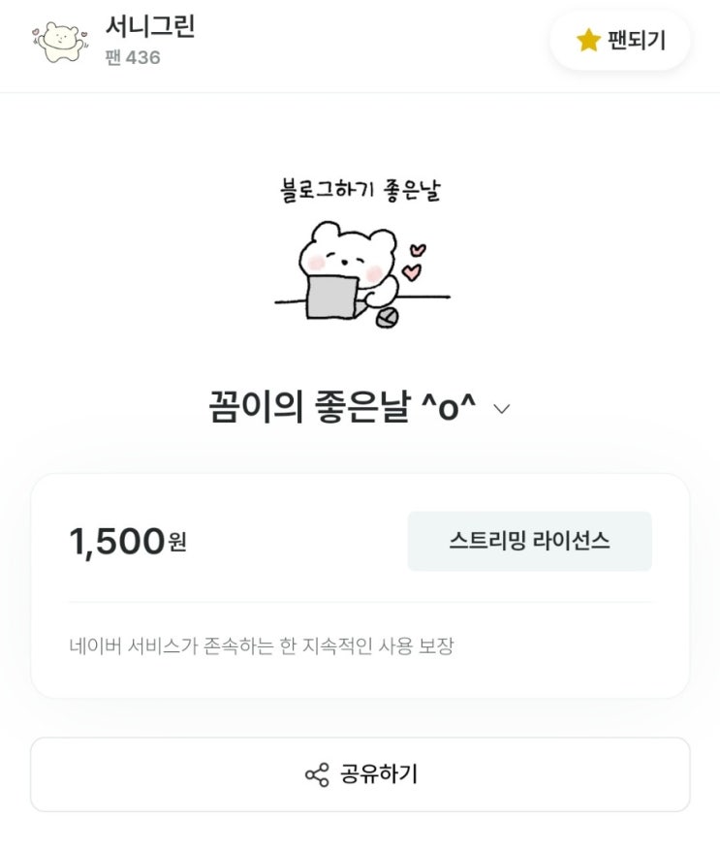The height and width of the screenshot is (849, 720).
Task: Expand the 꼼이의 좋은날 ^o^ title
Action: pyautogui.click(x=342, y=407)
